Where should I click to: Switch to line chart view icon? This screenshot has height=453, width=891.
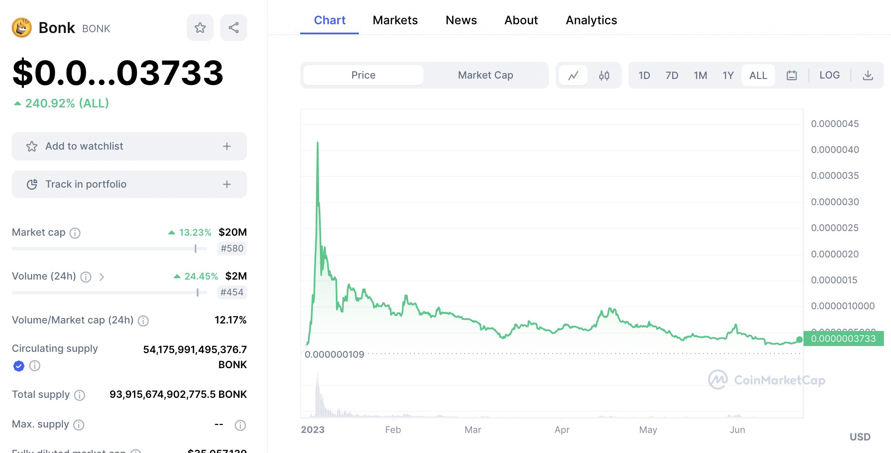tap(573, 76)
